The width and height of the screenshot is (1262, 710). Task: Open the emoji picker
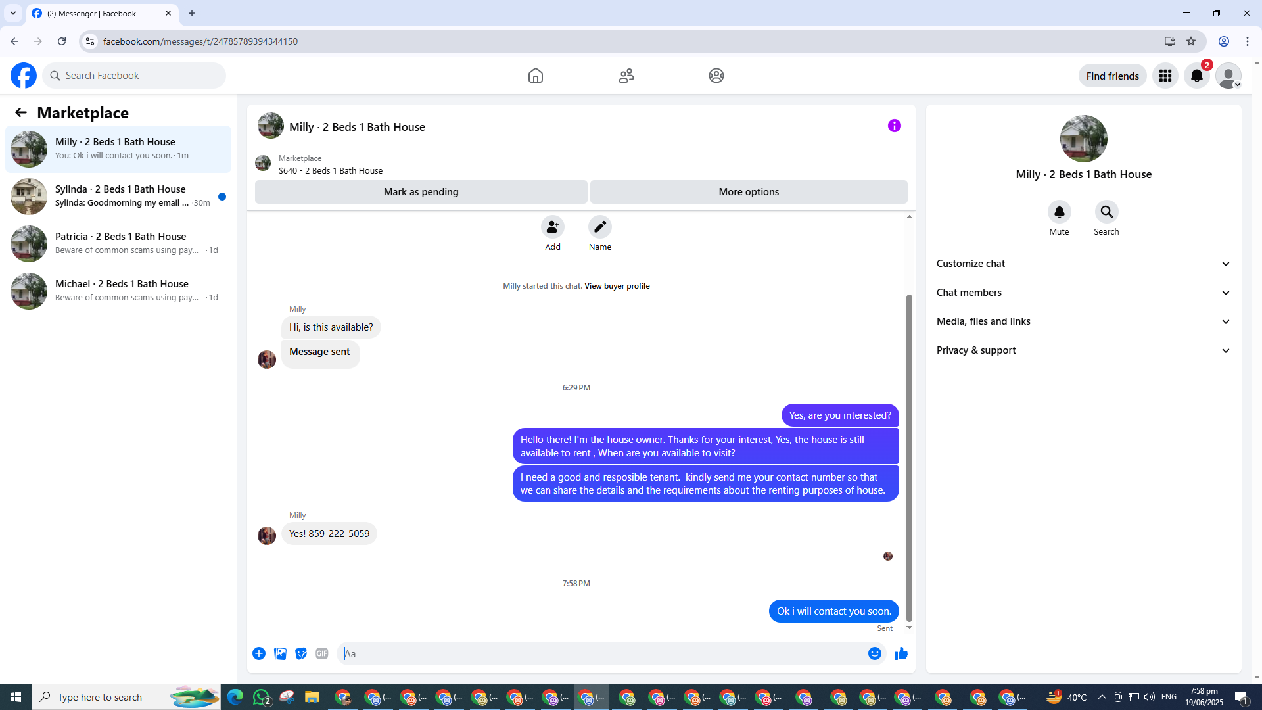[x=875, y=653]
